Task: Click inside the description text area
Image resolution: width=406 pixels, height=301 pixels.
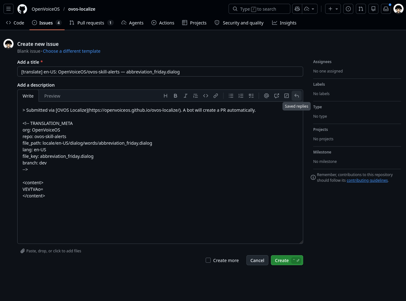Action: point(160,172)
